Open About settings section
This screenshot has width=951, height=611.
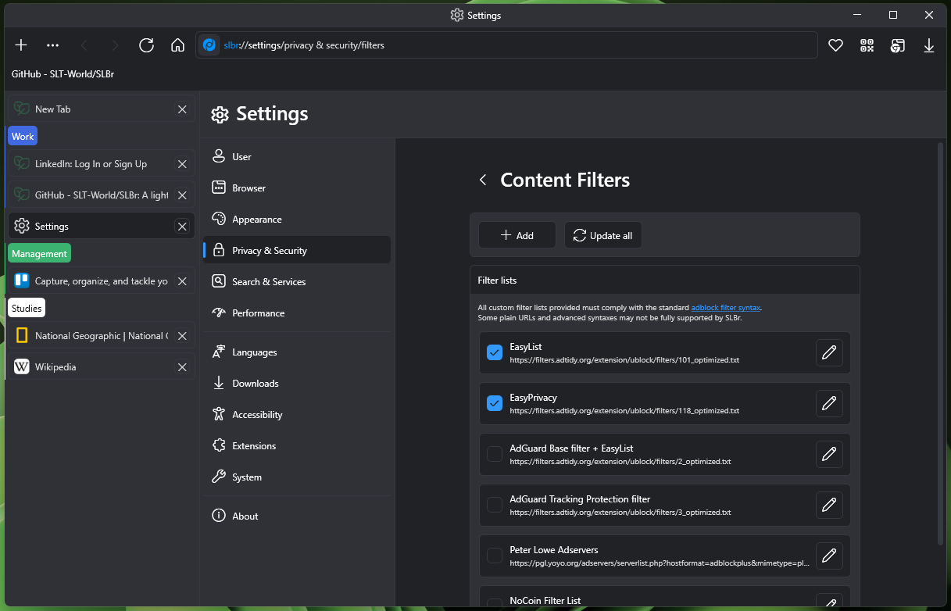coord(297,516)
